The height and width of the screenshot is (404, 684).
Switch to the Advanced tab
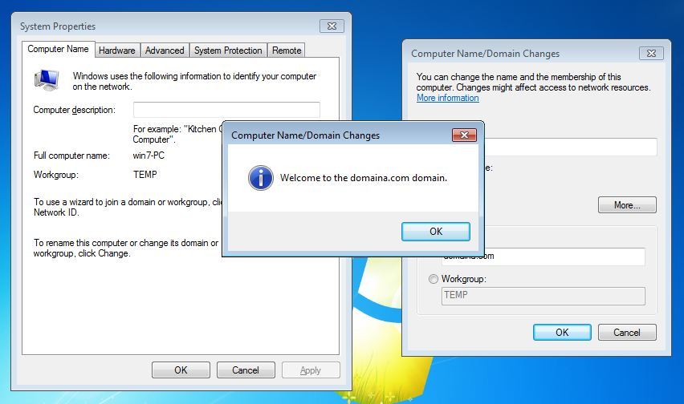[165, 50]
